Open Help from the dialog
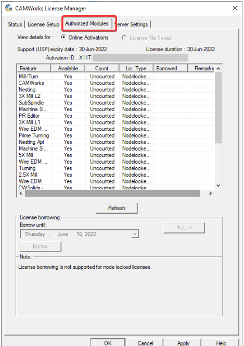 (x=221, y=343)
